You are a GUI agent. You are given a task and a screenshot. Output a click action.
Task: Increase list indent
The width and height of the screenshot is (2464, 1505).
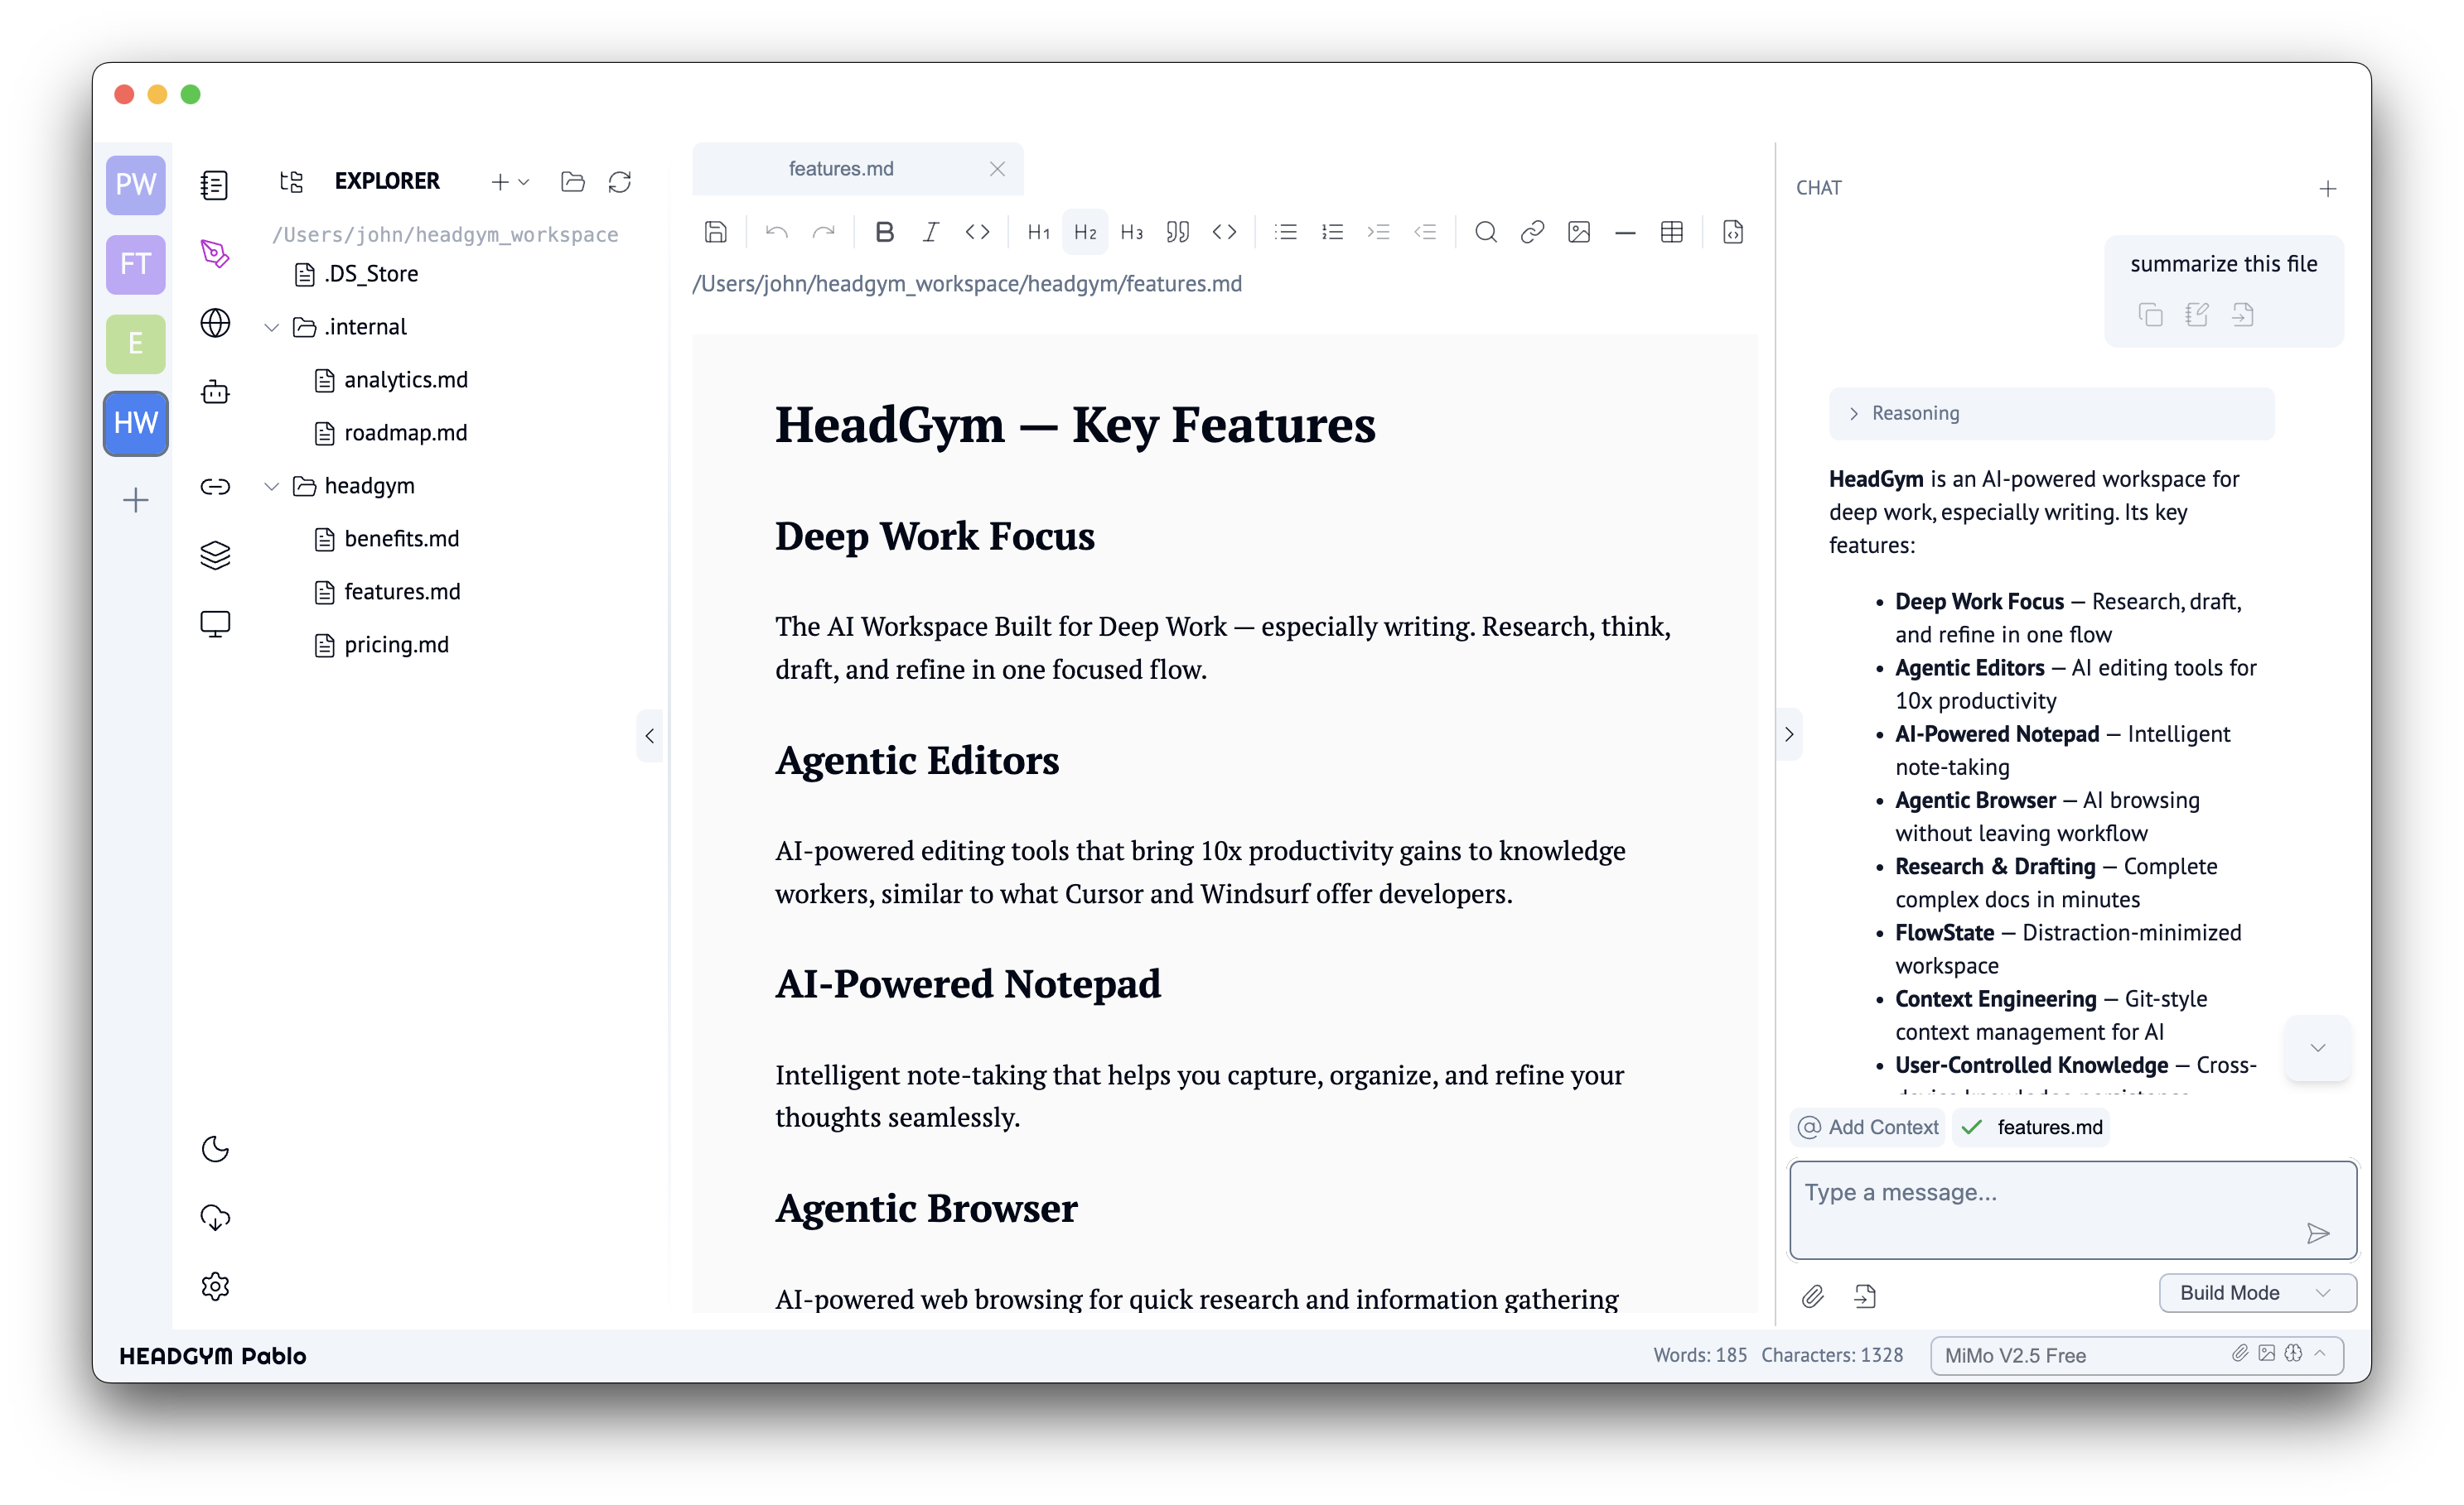tap(1379, 233)
